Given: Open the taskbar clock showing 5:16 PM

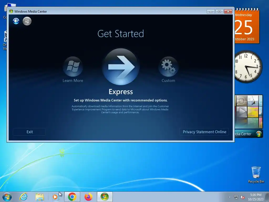Looking at the screenshot, I should [x=256, y=197].
